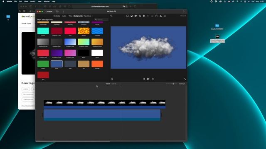This screenshot has width=266, height=149.
Task: Click the magic wand auto-enhance icon
Action: pos(111,16)
